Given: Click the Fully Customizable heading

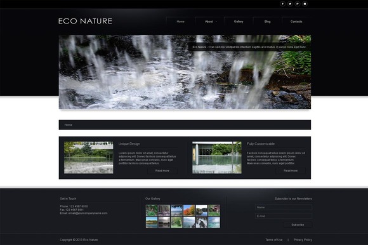Looking at the screenshot, I should 261,144.
